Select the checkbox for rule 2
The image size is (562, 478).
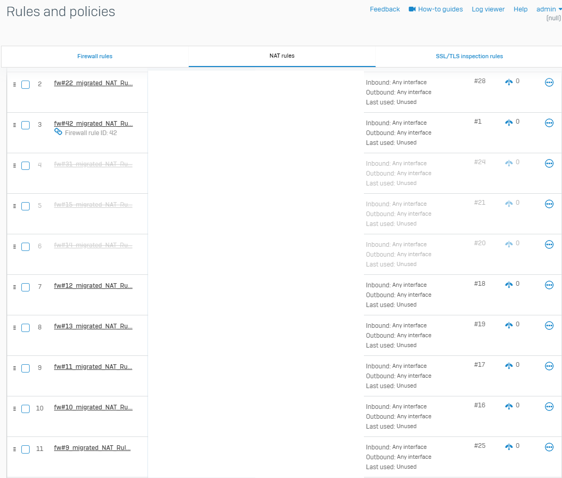pos(25,85)
